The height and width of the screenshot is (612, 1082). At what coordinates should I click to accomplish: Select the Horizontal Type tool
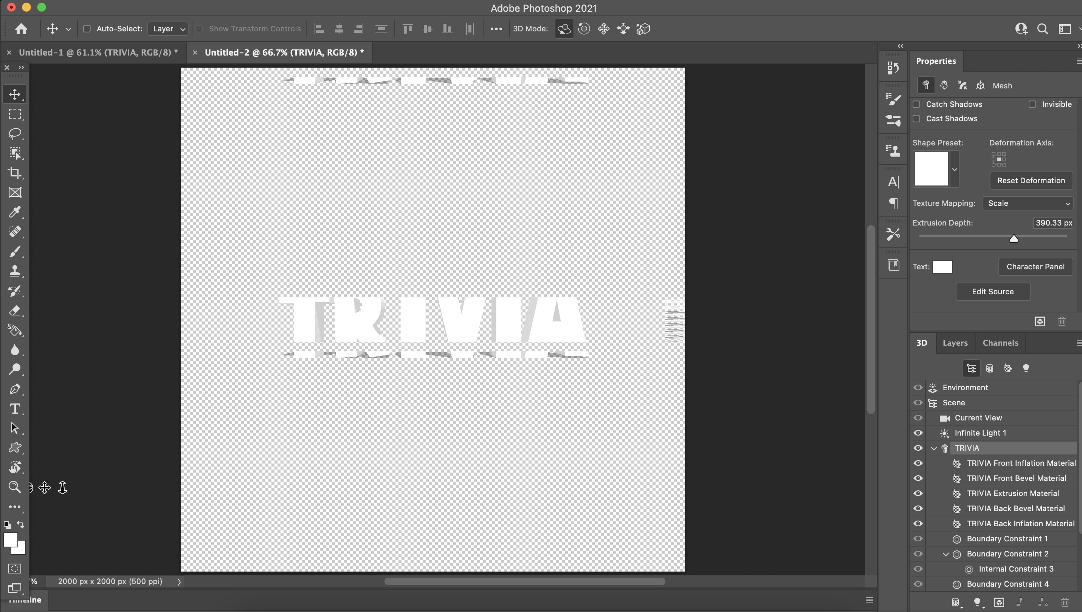coord(15,408)
